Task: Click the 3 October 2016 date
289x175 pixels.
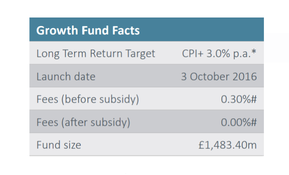Action: [219, 77]
